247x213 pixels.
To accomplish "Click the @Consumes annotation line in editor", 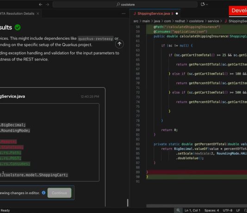I will (180, 32).
